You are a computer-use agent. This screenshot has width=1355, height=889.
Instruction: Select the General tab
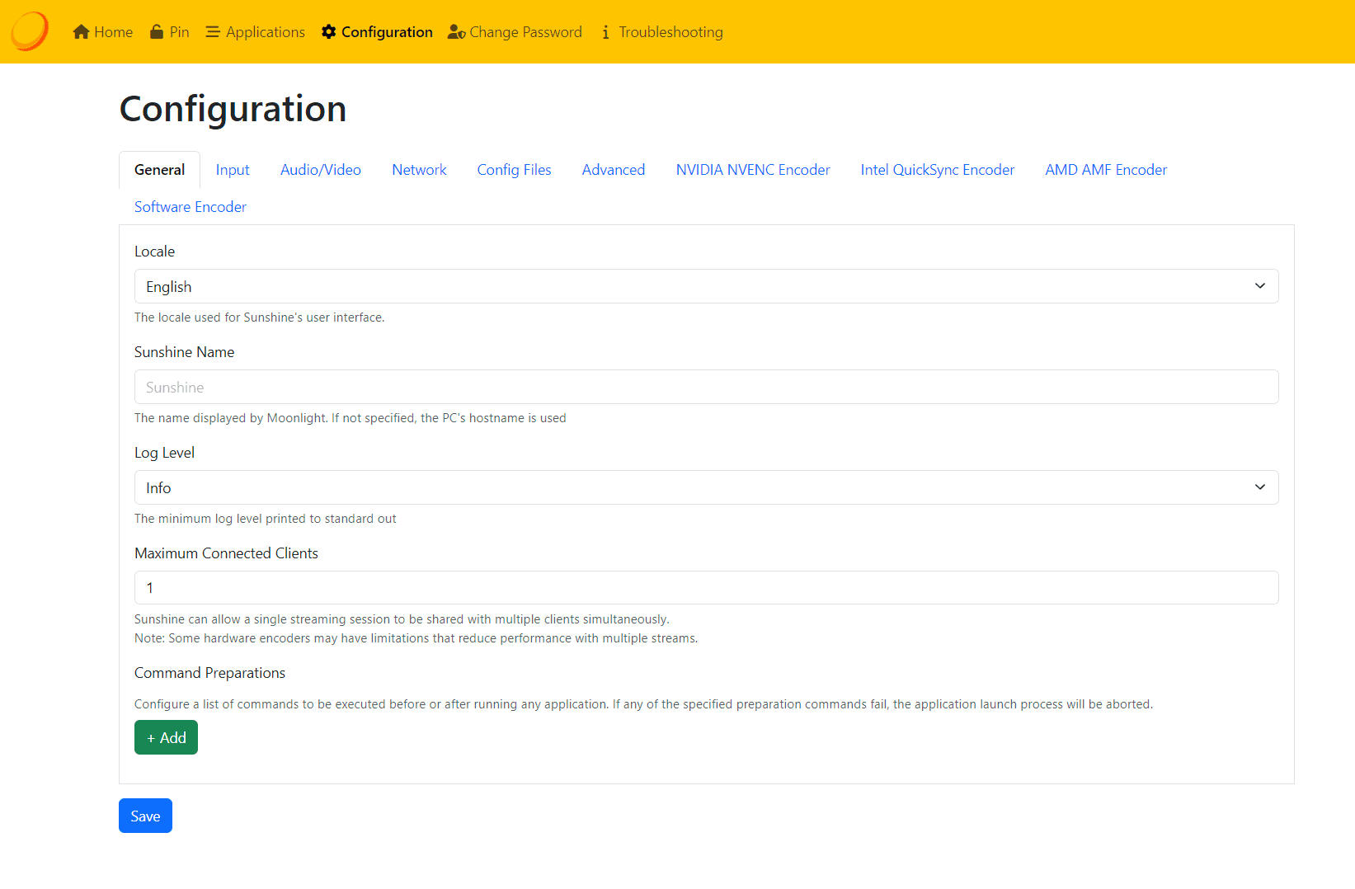click(159, 170)
